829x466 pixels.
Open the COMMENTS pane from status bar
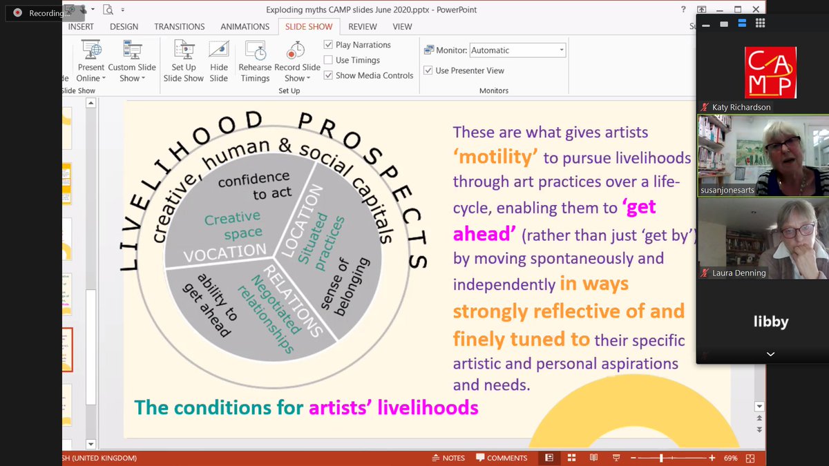[x=501, y=458]
